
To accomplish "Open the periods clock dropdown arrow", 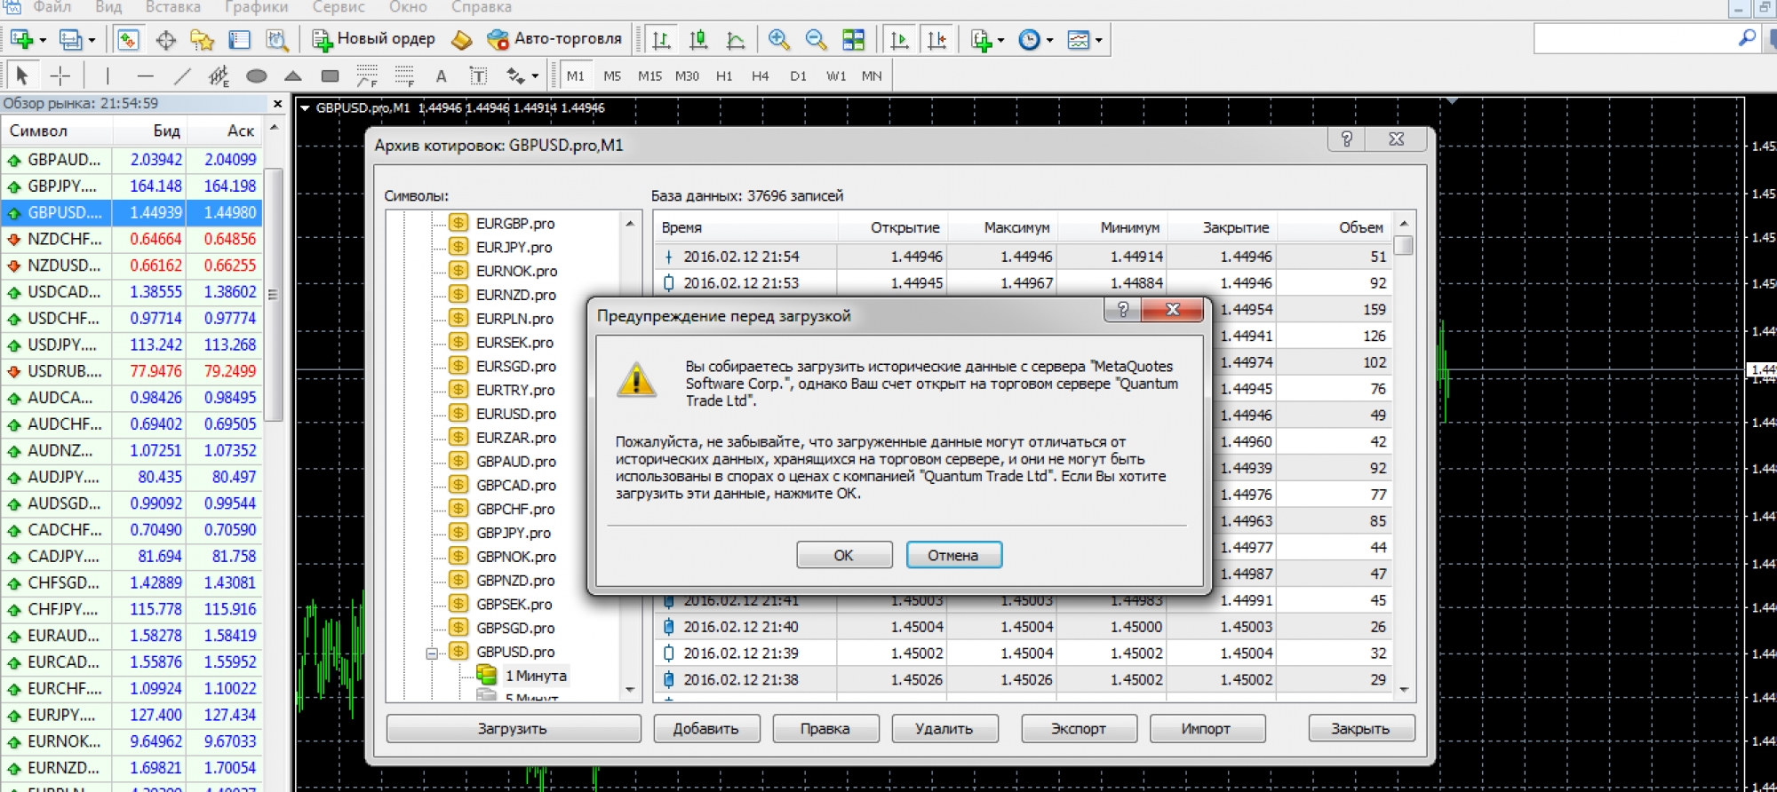I will [1049, 41].
